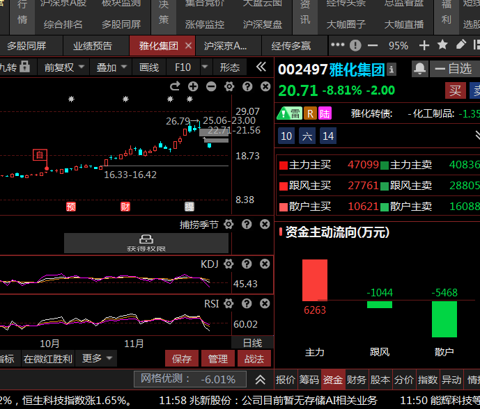Open 捕捞季节 indicator settings gear
The image size is (480, 409).
229,225
